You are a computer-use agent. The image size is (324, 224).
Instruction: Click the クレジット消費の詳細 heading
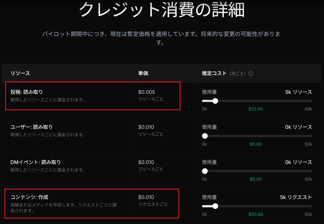[x=162, y=10]
